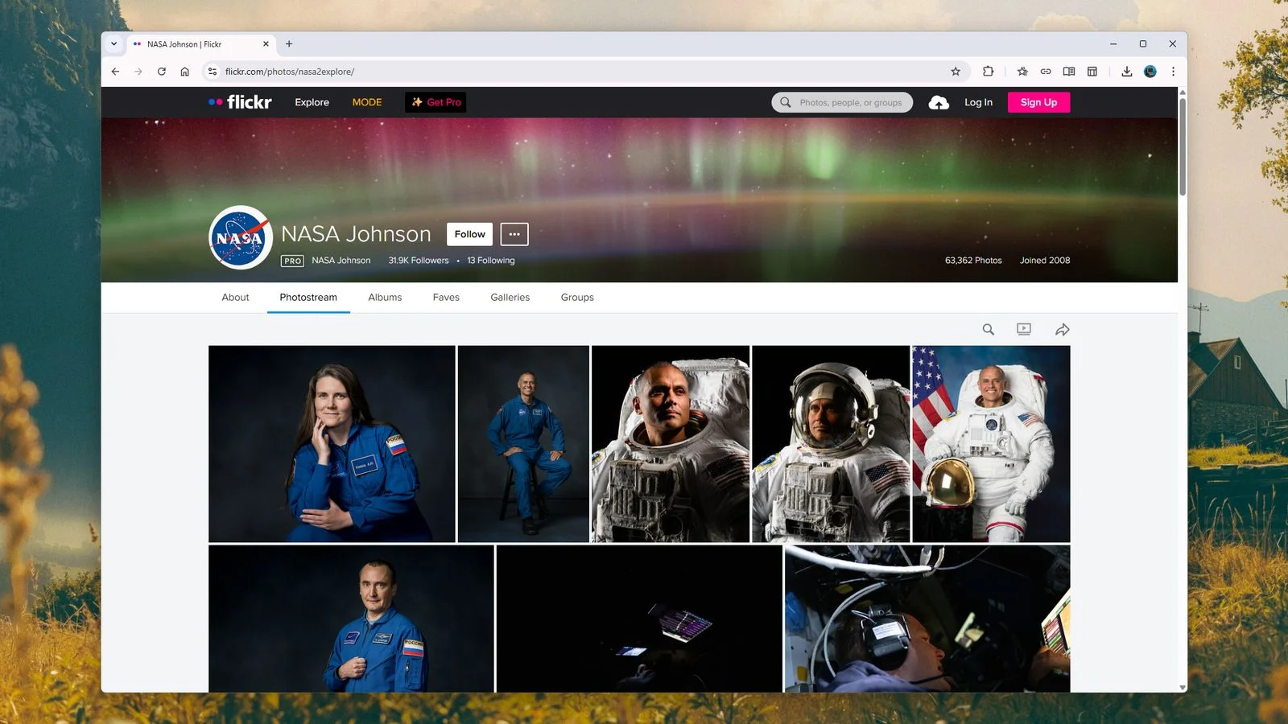Click the link icon in browser toolbar
This screenshot has width=1288, height=724.
click(1046, 72)
